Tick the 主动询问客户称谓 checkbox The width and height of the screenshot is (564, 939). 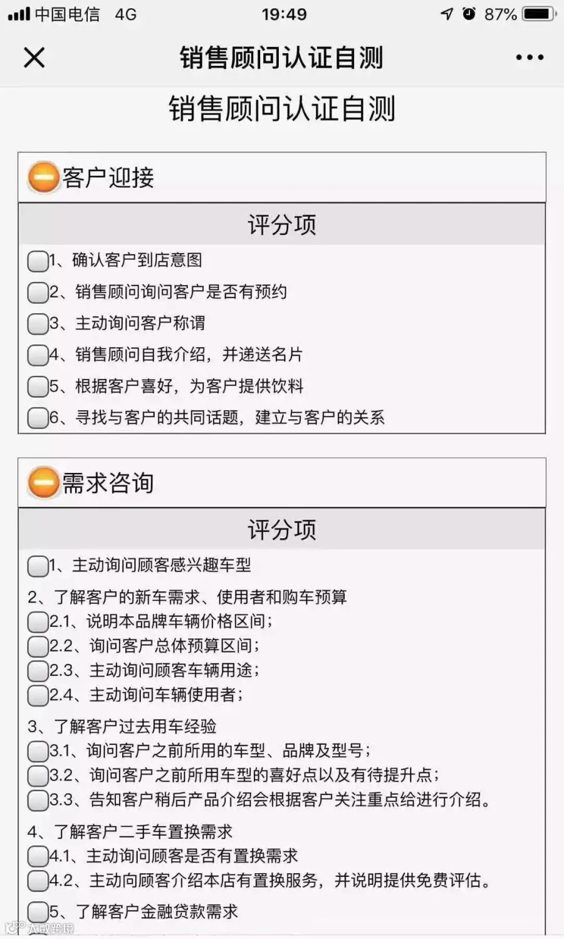[x=38, y=324]
